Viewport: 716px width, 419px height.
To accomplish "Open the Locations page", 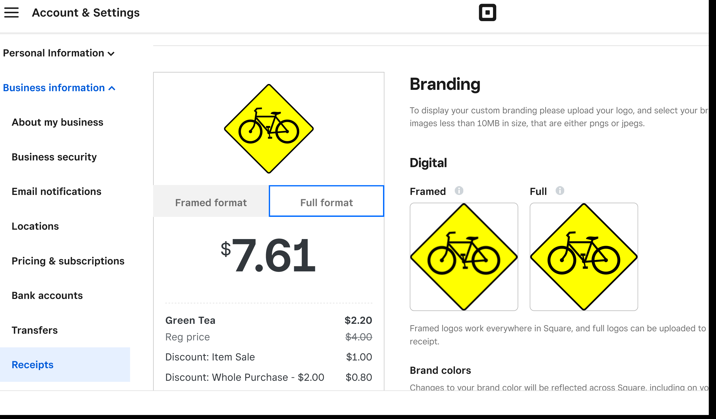I will click(x=35, y=226).
